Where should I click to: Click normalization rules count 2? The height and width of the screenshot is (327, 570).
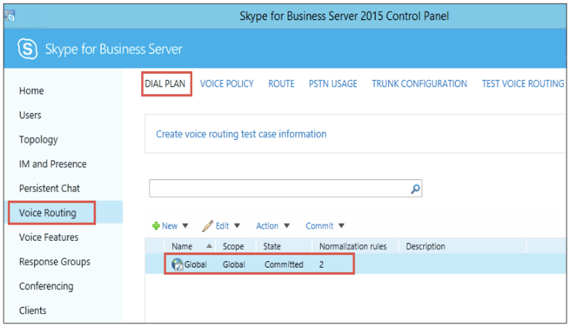click(x=321, y=264)
